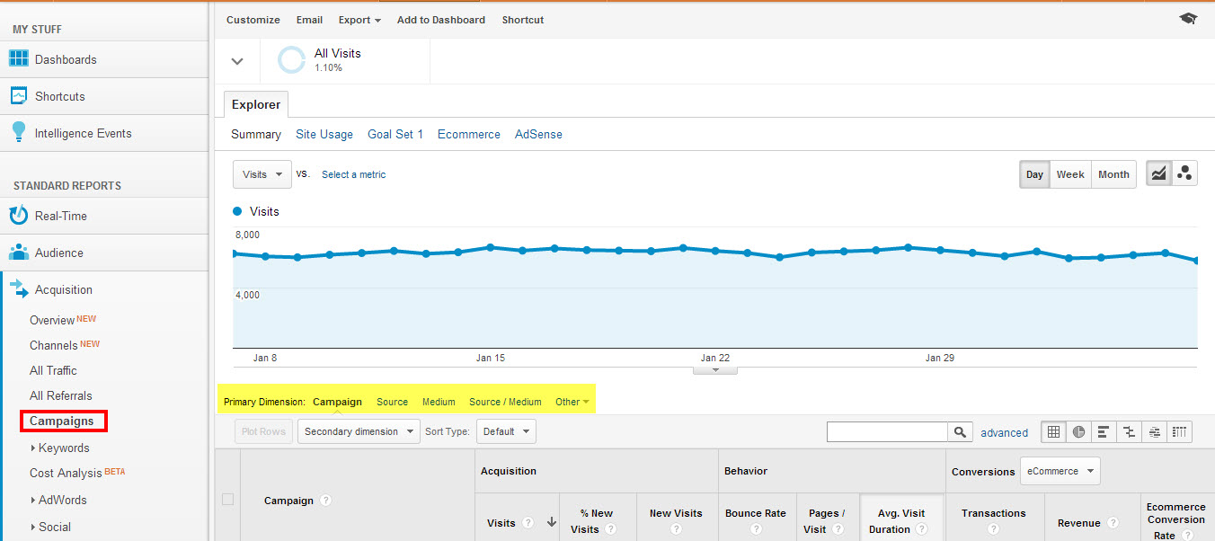The height and width of the screenshot is (541, 1215).
Task: Tick the select-all checkbox beside Campaign
Action: 227,500
